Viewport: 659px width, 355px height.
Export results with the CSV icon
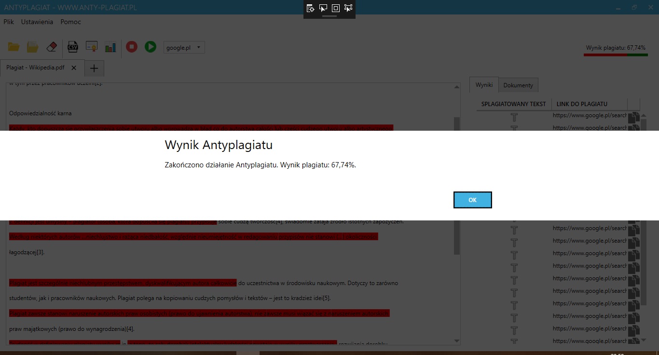point(72,47)
